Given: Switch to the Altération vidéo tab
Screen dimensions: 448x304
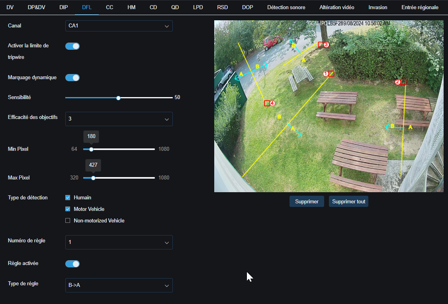Looking at the screenshot, I should pos(336,7).
